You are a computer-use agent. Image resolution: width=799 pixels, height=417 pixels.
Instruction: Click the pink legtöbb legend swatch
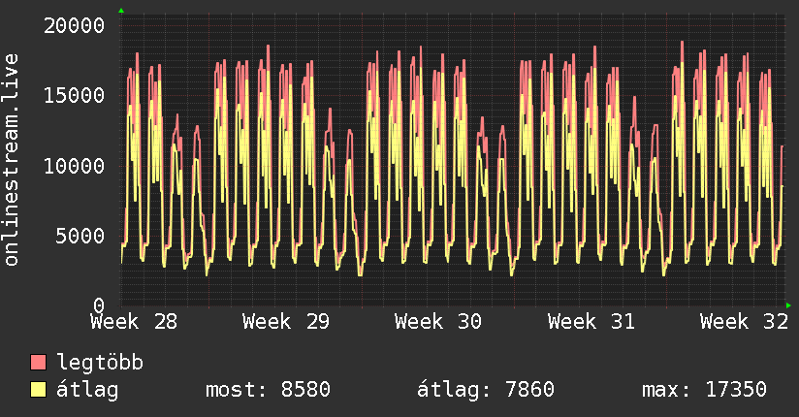pos(38,362)
